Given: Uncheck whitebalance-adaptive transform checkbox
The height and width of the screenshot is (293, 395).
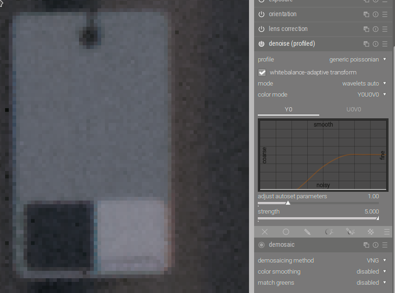Looking at the screenshot, I should pos(262,73).
